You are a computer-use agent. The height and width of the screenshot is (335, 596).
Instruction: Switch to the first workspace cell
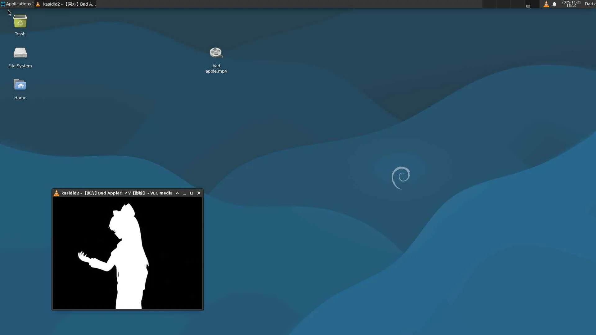(x=489, y=4)
